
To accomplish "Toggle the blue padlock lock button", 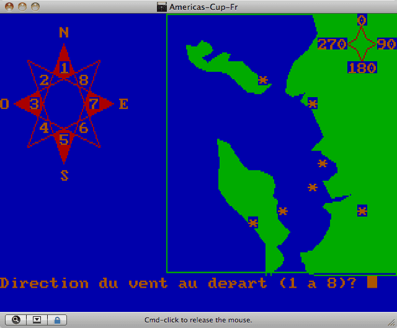I will click(x=57, y=320).
